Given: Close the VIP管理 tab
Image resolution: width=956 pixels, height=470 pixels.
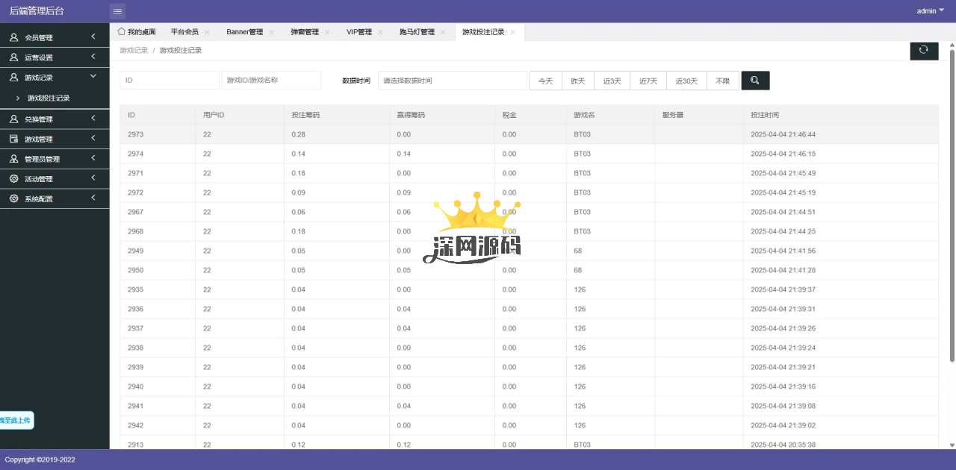Looking at the screenshot, I should pyautogui.click(x=380, y=32).
